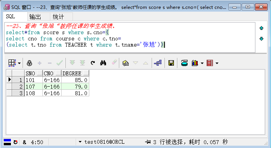Click the DEGREE cell 81.0

pyautogui.click(x=75, y=93)
